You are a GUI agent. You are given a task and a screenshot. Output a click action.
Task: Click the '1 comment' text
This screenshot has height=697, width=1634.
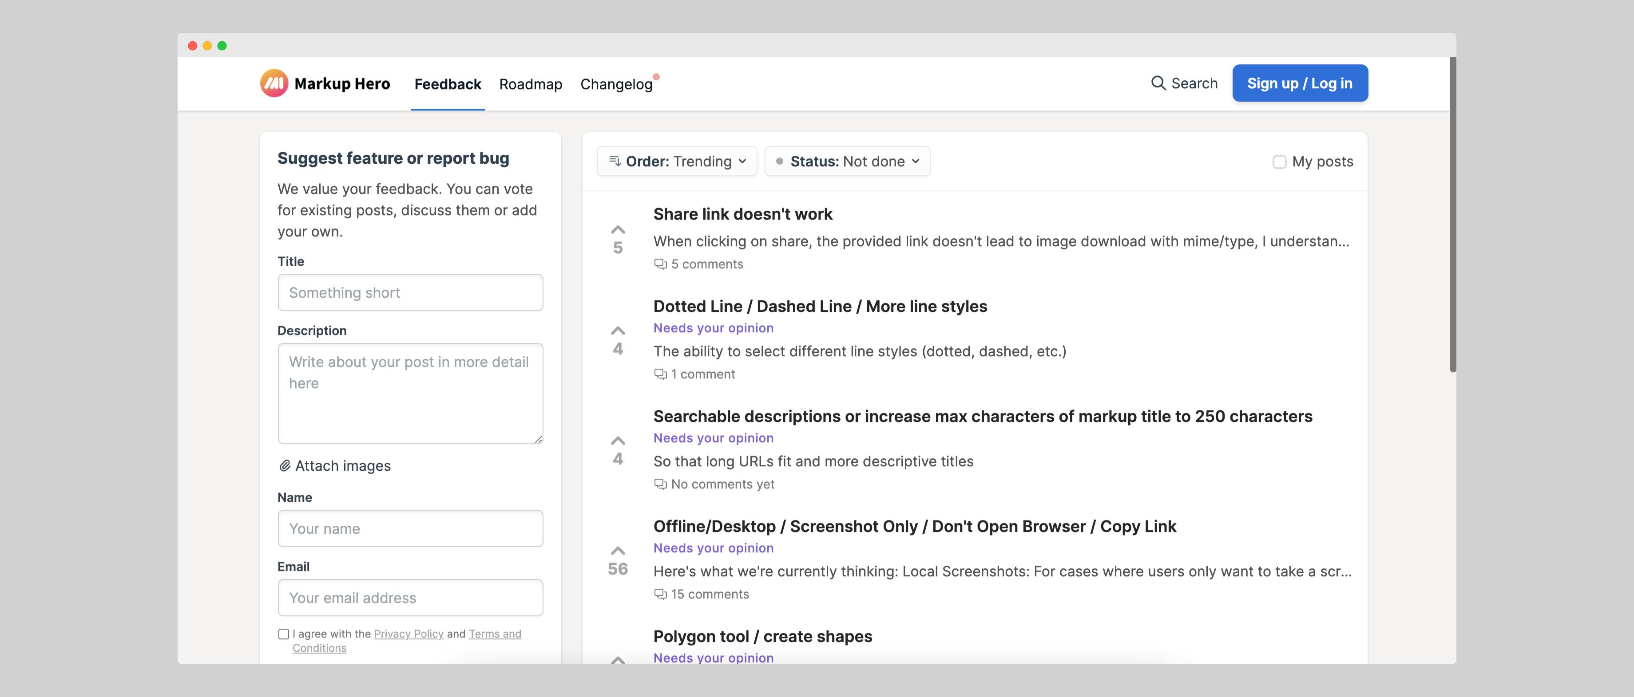(x=703, y=374)
